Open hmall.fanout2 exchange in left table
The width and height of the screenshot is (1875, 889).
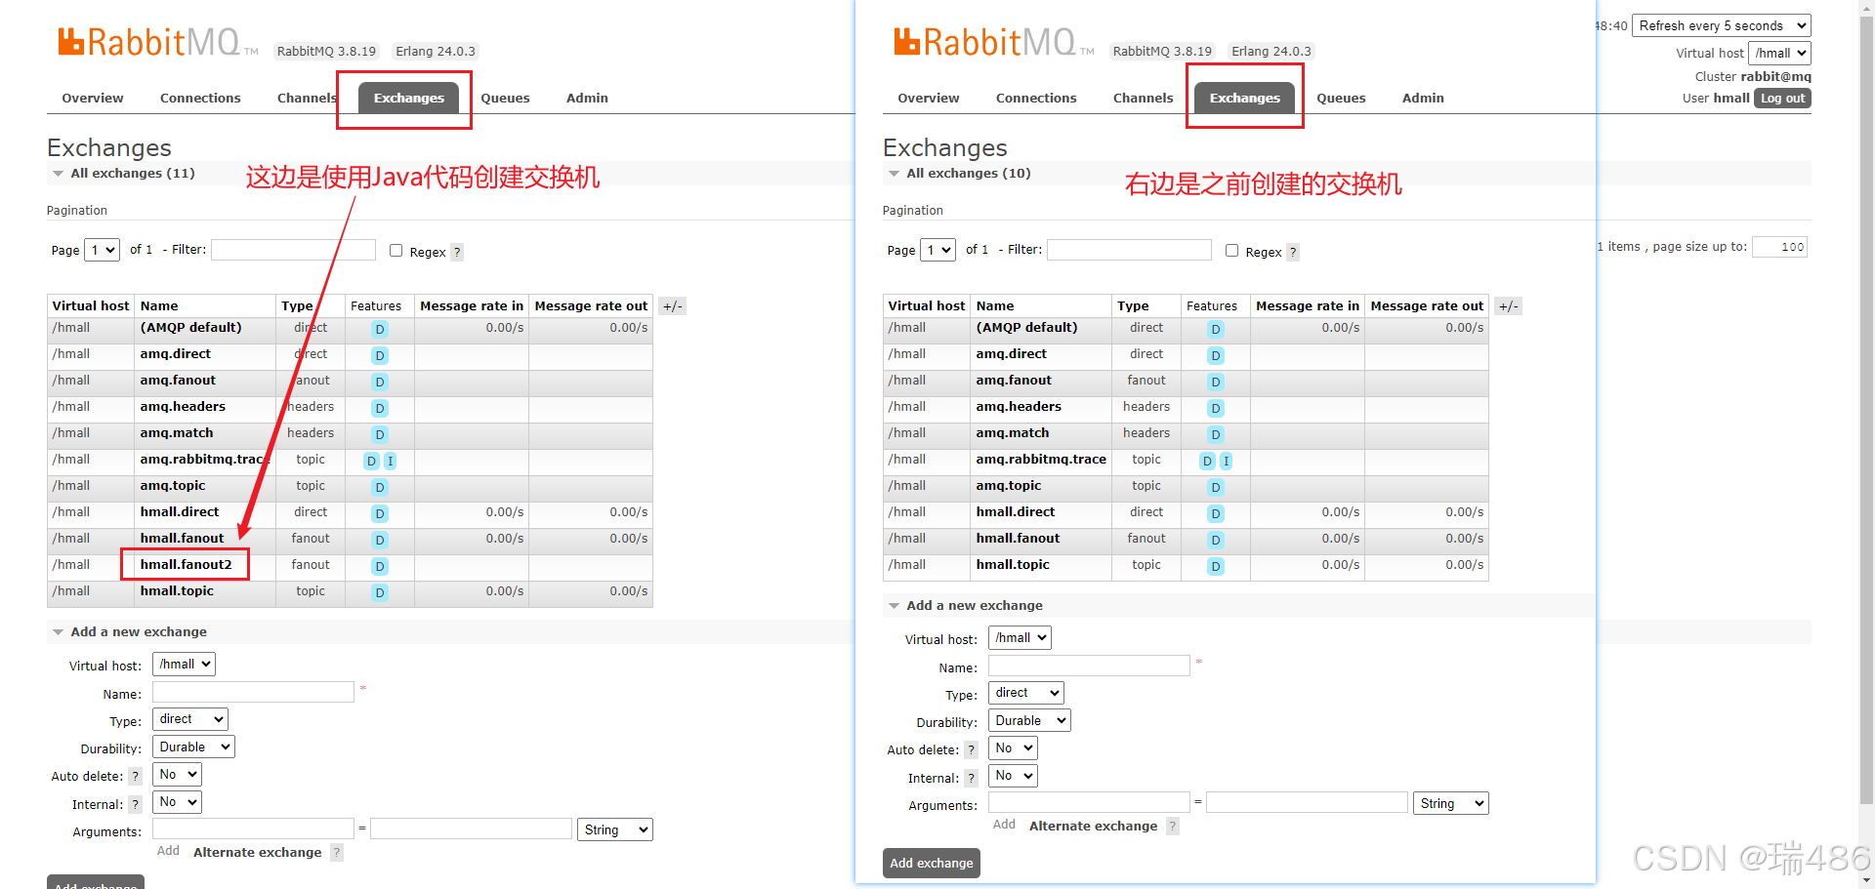click(186, 565)
